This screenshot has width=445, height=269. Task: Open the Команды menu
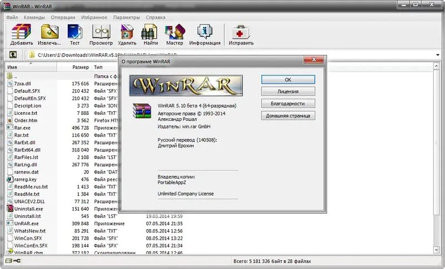[x=34, y=17]
